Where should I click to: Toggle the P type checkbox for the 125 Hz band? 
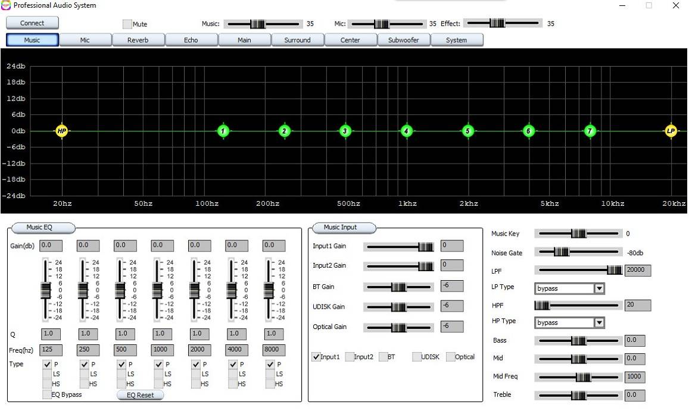(x=47, y=365)
